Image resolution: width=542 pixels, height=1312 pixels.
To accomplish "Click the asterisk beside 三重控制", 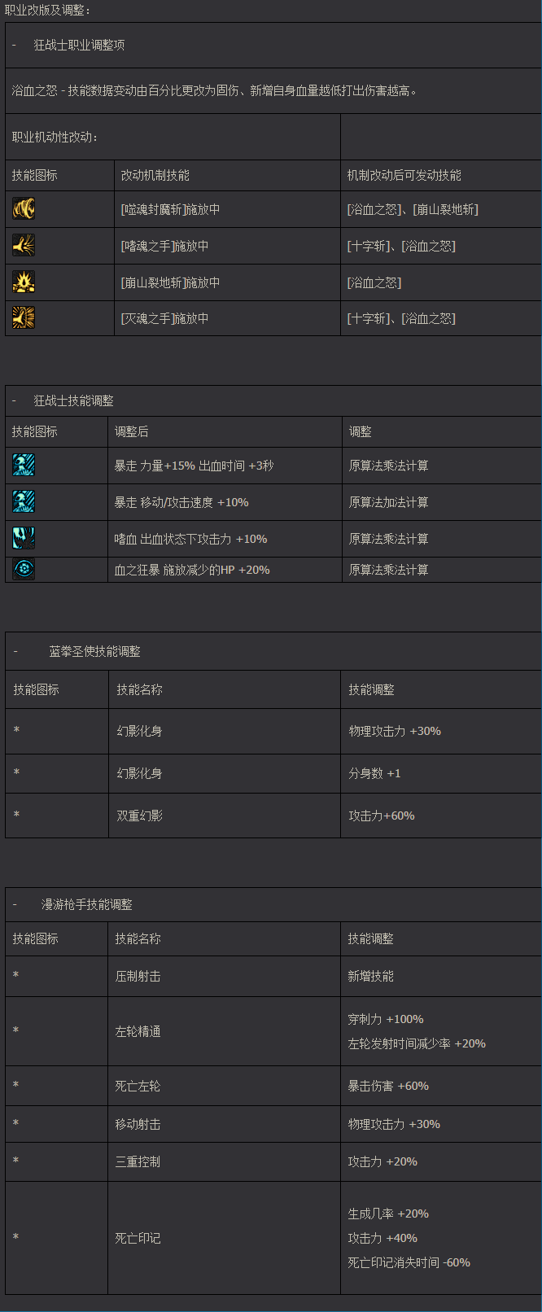I will (x=15, y=1161).
